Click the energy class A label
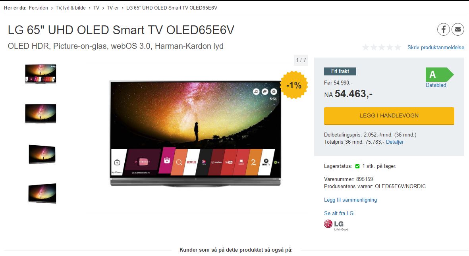This screenshot has width=469, height=256. (x=439, y=75)
